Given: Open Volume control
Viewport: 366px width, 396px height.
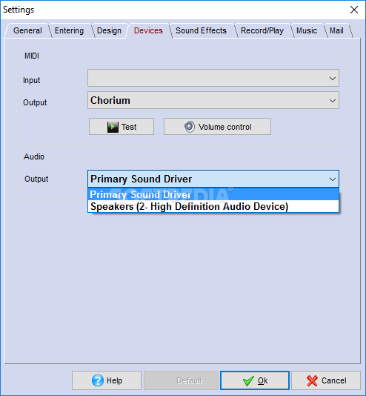Looking at the screenshot, I should point(217,127).
